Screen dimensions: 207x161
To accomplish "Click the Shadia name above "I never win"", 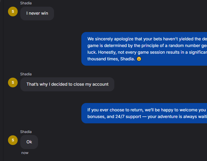I will [x=26, y=3].
